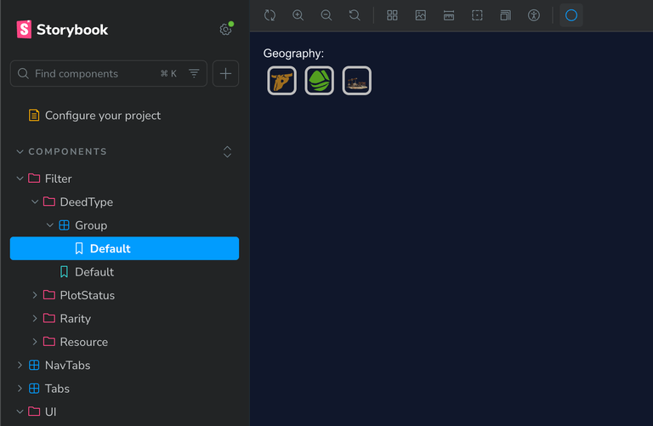653x426 pixels.
Task: Open the accessibility vision simulator
Action: point(534,15)
